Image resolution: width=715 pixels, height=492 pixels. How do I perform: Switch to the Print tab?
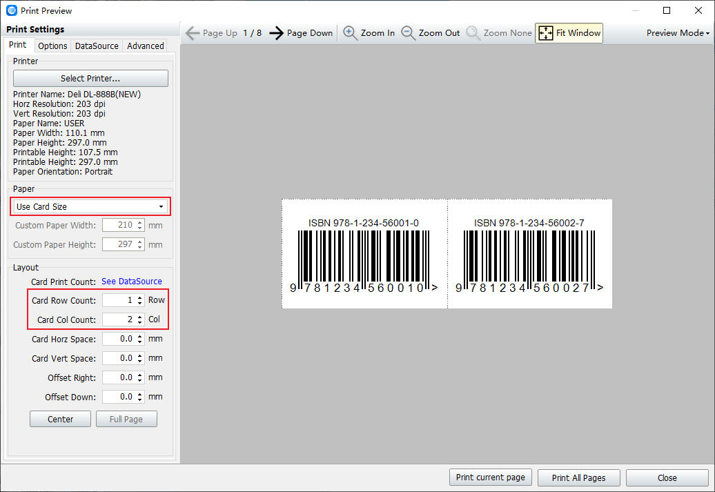click(18, 45)
